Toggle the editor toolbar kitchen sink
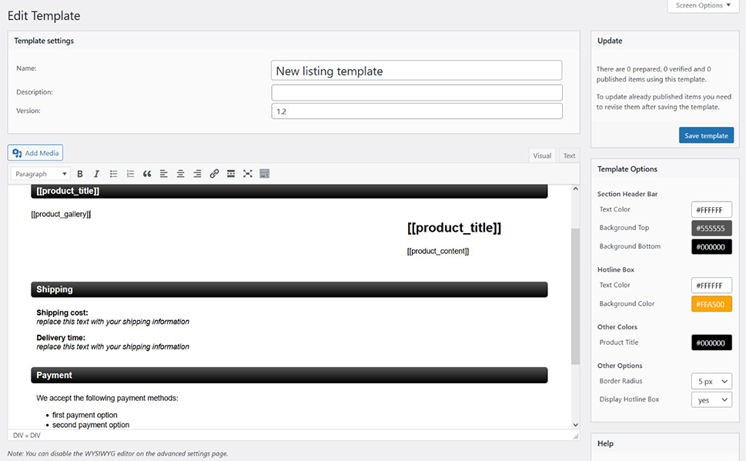 coord(264,173)
